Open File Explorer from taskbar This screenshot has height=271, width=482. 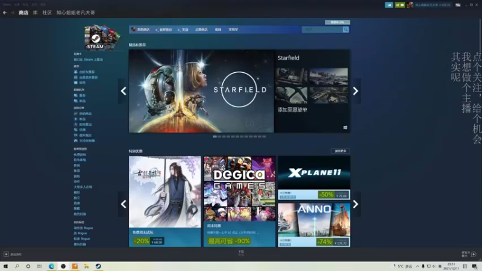point(86,266)
